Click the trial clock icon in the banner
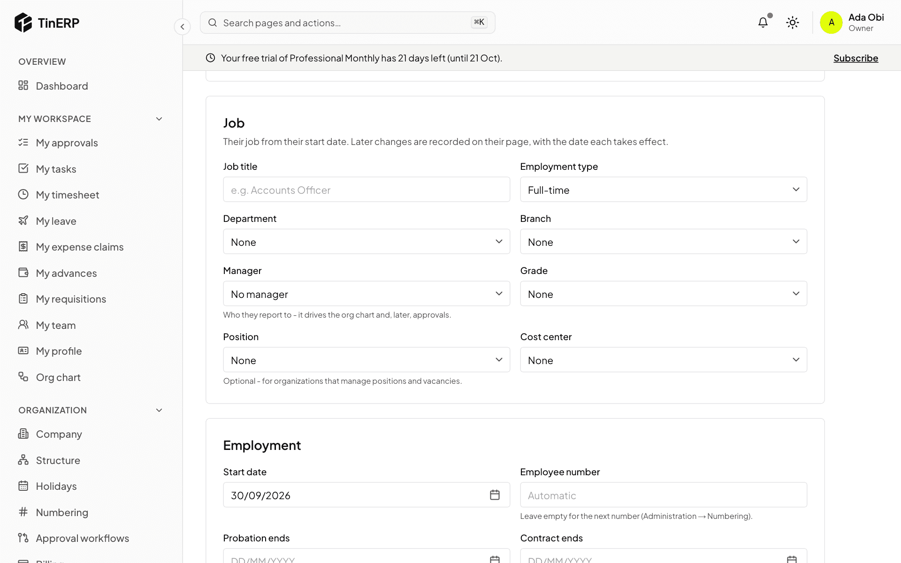Image resolution: width=901 pixels, height=563 pixels. (211, 58)
